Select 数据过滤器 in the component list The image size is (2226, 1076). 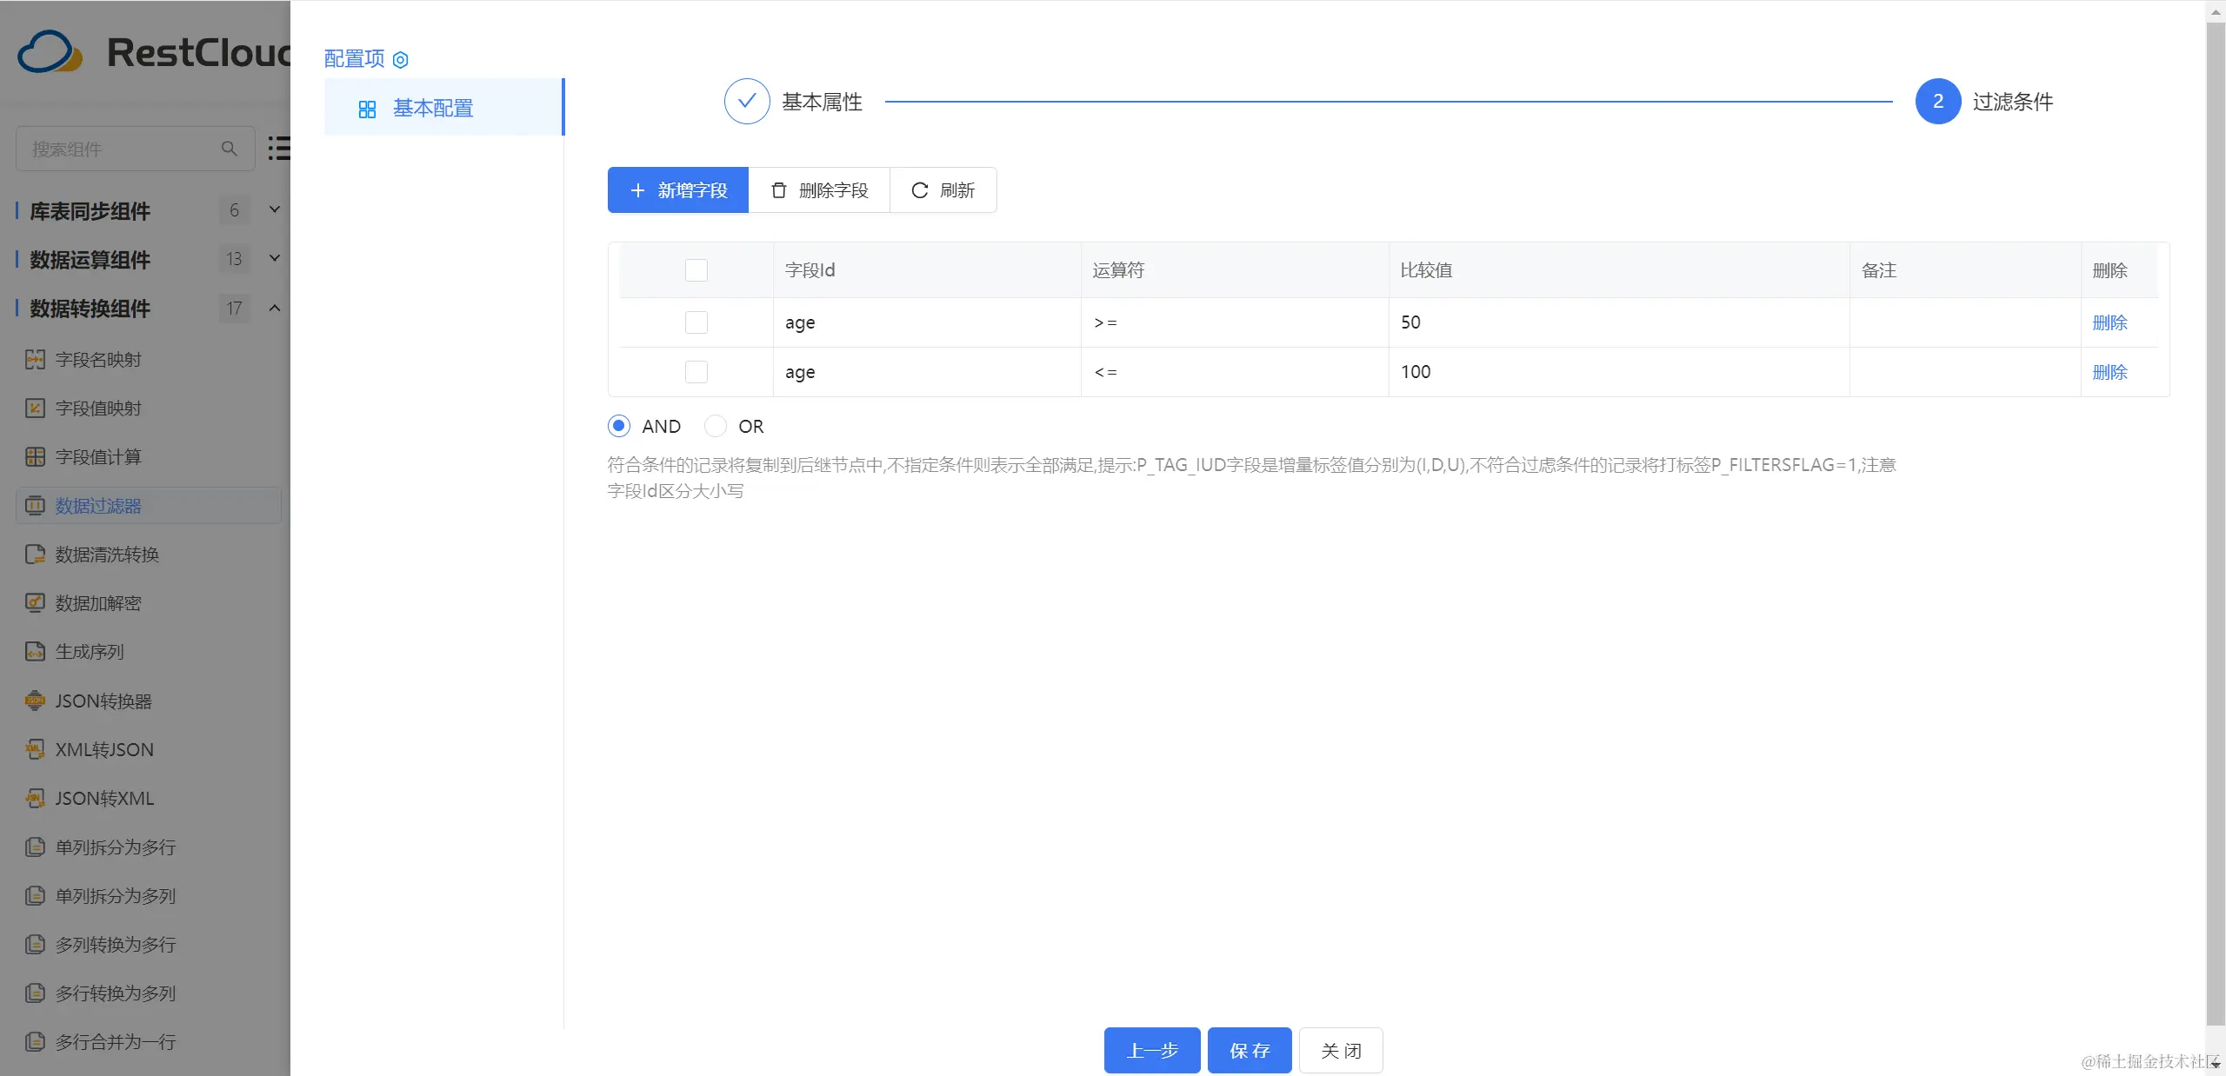pos(98,506)
